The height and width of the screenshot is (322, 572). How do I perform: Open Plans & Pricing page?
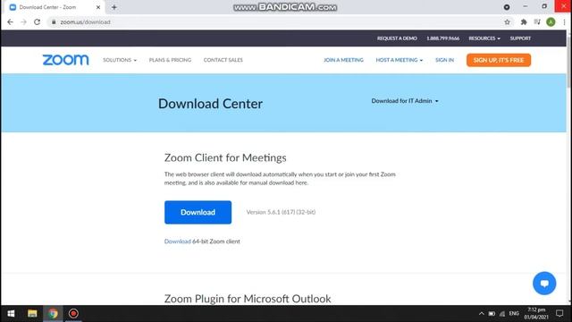170,60
